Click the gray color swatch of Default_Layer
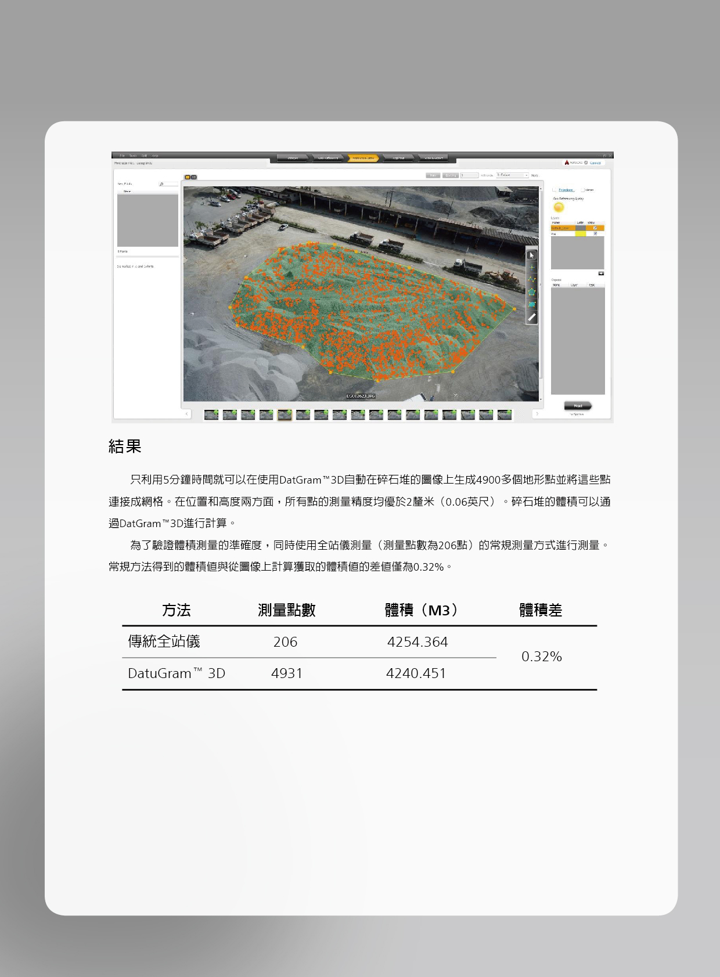 point(581,228)
